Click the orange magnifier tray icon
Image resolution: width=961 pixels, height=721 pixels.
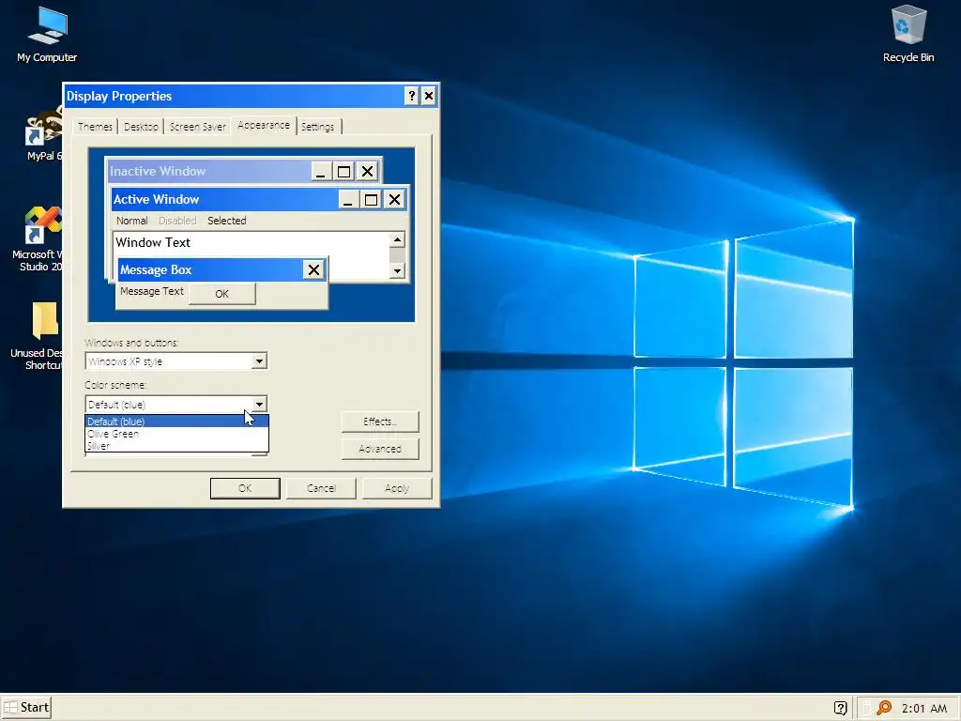(x=884, y=708)
